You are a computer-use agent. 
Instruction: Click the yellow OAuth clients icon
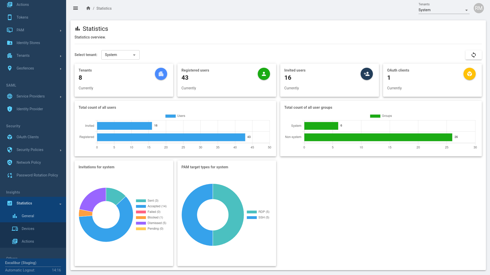(x=469, y=74)
